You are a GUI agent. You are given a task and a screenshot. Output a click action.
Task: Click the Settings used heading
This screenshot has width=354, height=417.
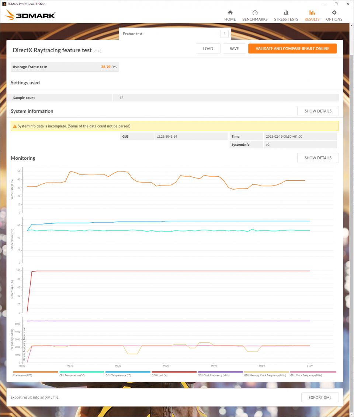click(x=25, y=83)
